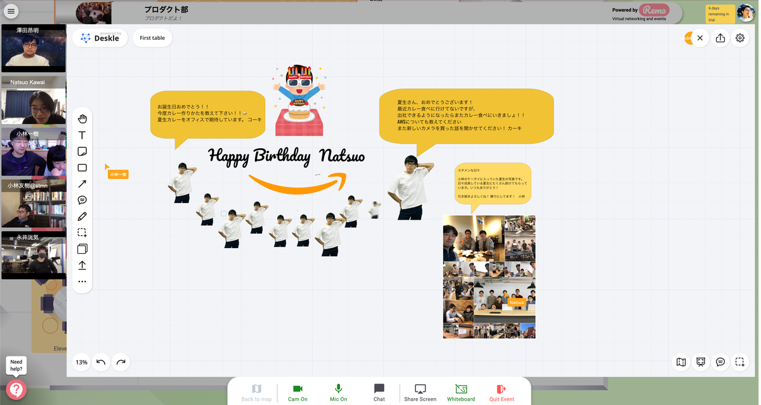Click the orange user avatar at top right
This screenshot has height=405, width=761.
(x=687, y=38)
